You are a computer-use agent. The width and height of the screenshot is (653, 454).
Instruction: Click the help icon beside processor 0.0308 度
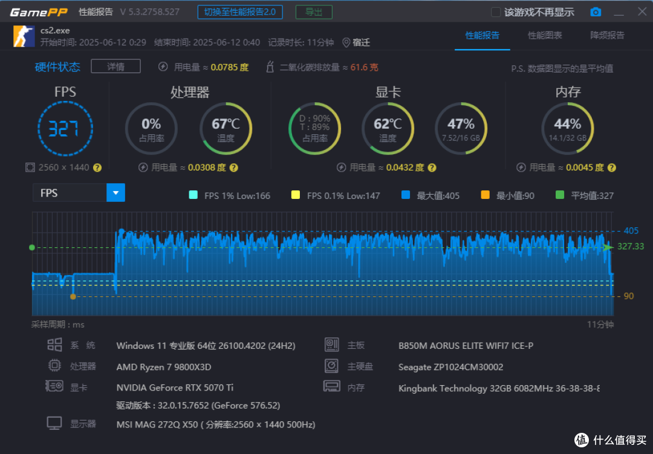[234, 167]
